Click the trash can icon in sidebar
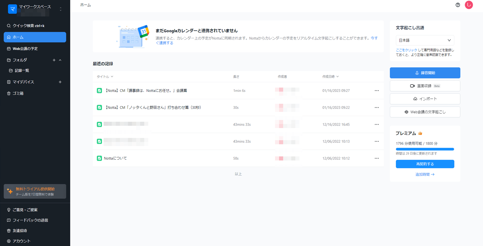 pos(9,93)
